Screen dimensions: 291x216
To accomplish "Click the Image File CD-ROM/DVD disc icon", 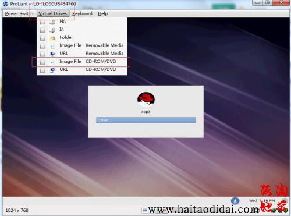I will [52, 62].
